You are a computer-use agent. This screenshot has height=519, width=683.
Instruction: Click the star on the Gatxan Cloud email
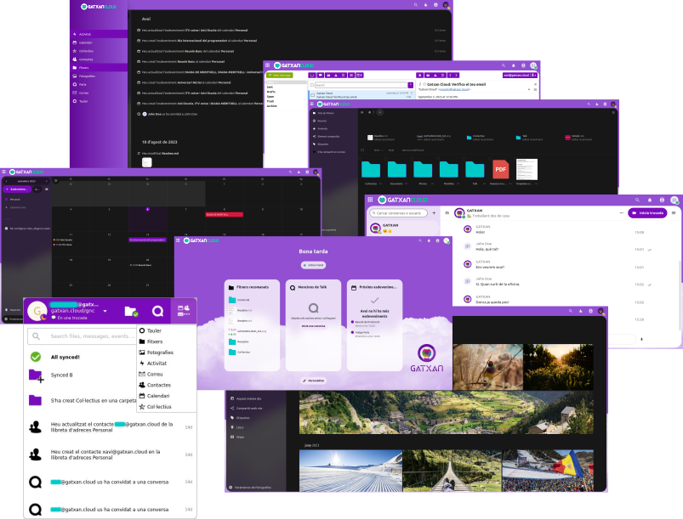[424, 84]
